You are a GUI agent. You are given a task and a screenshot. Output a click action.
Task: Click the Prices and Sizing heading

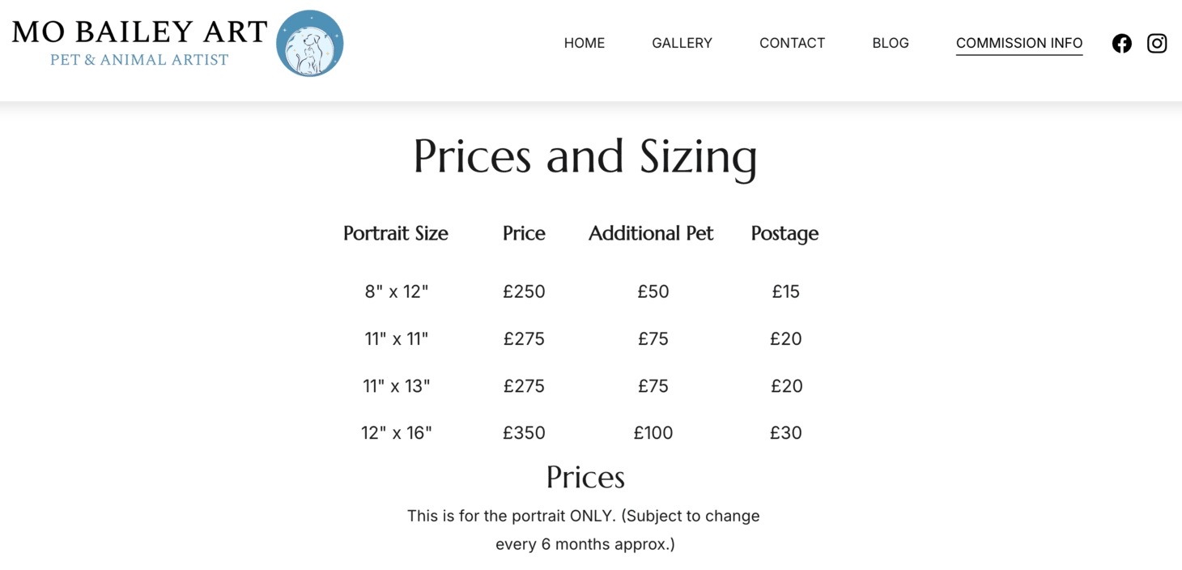(x=585, y=155)
